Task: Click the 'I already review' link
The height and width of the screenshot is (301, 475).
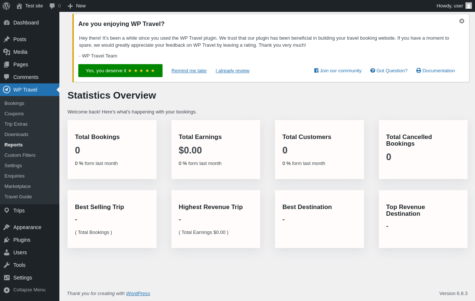Action: [x=232, y=70]
